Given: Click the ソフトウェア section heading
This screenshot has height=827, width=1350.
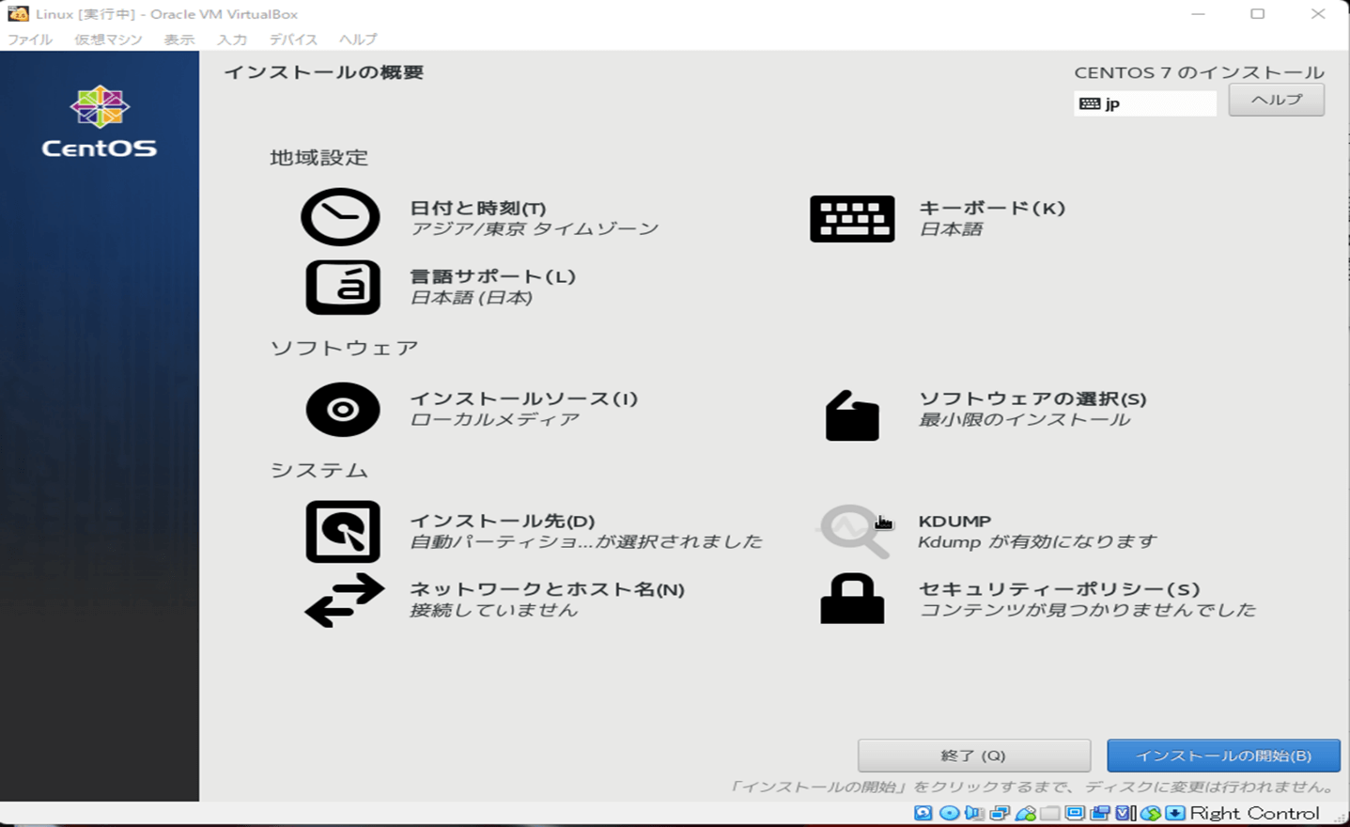Looking at the screenshot, I should point(345,348).
